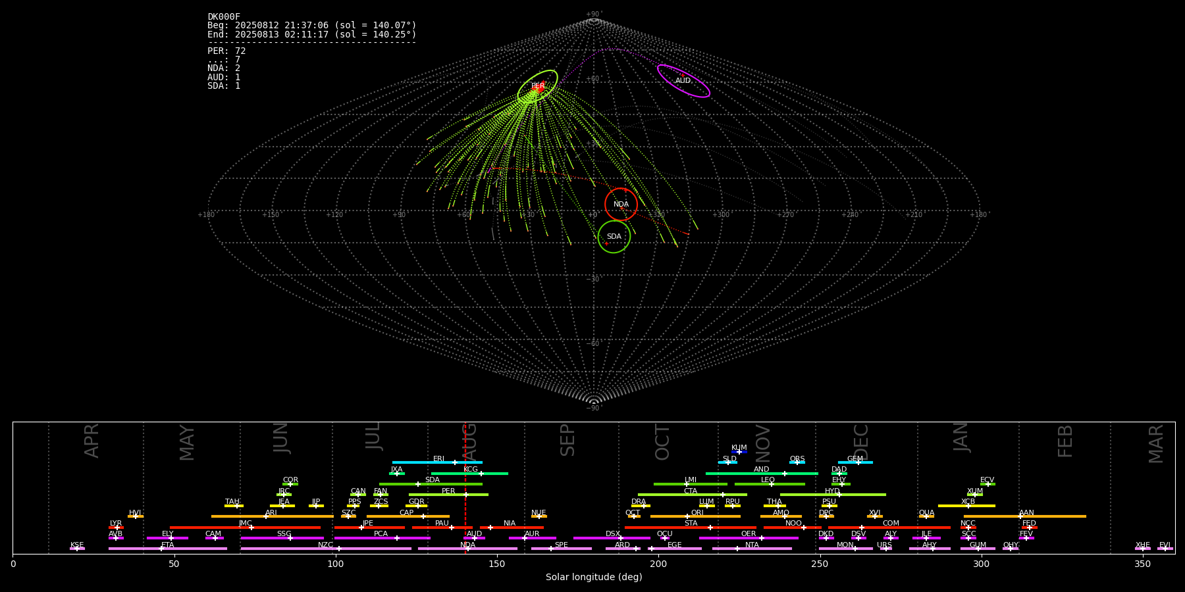The height and width of the screenshot is (592, 1185).
Task: Select the KSE shower label in timeline
Action: pos(77,545)
